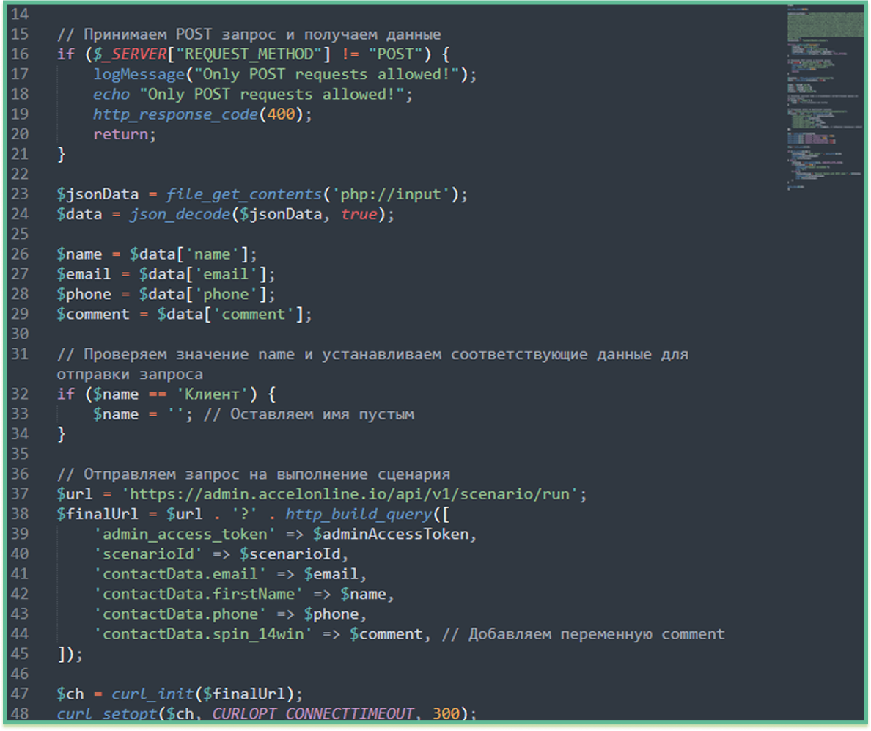
Task: Click the minimap code preview
Action: tap(823, 95)
